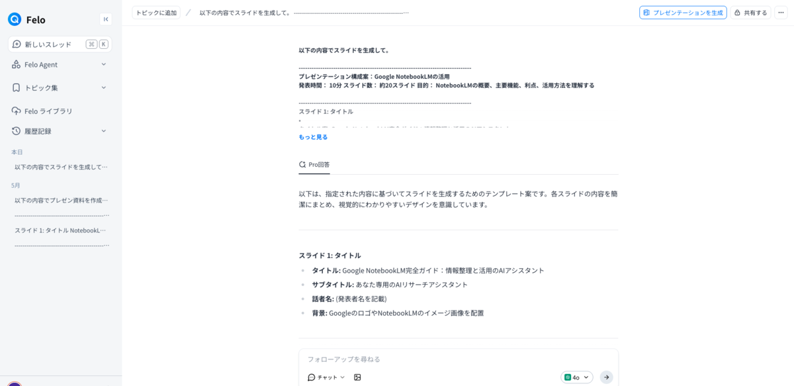Click もっと見る link
Image resolution: width=794 pixels, height=386 pixels.
[313, 137]
